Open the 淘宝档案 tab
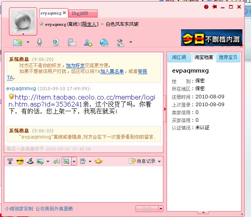Viewport: 251px width, 217px height. (x=204, y=57)
